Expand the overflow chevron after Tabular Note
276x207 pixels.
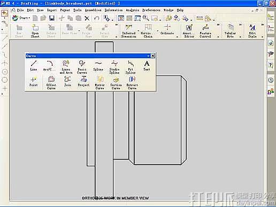pyautogui.click(x=241, y=25)
